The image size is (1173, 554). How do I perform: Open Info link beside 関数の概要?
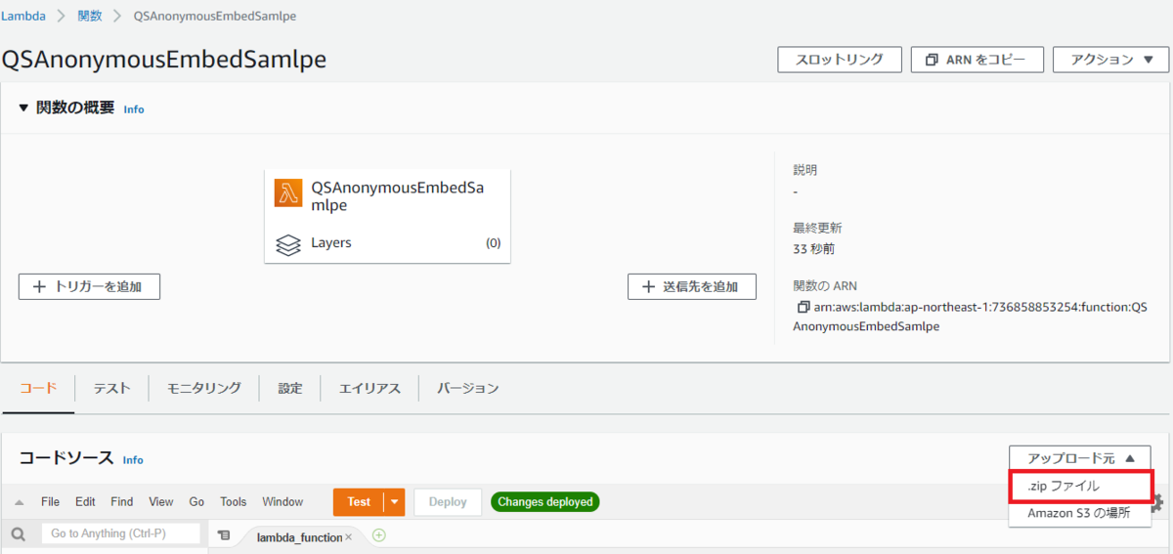tap(134, 109)
